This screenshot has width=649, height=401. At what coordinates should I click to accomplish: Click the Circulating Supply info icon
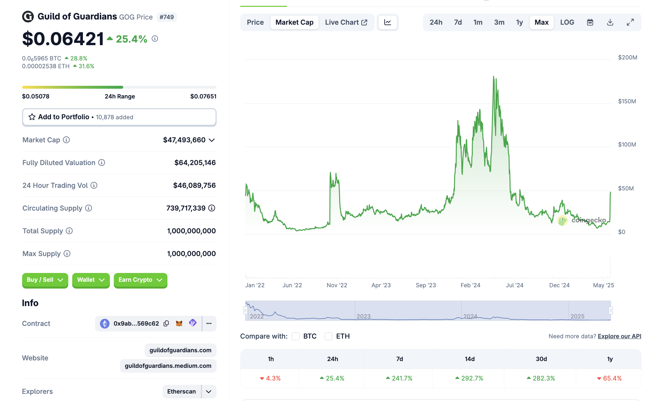click(x=88, y=208)
